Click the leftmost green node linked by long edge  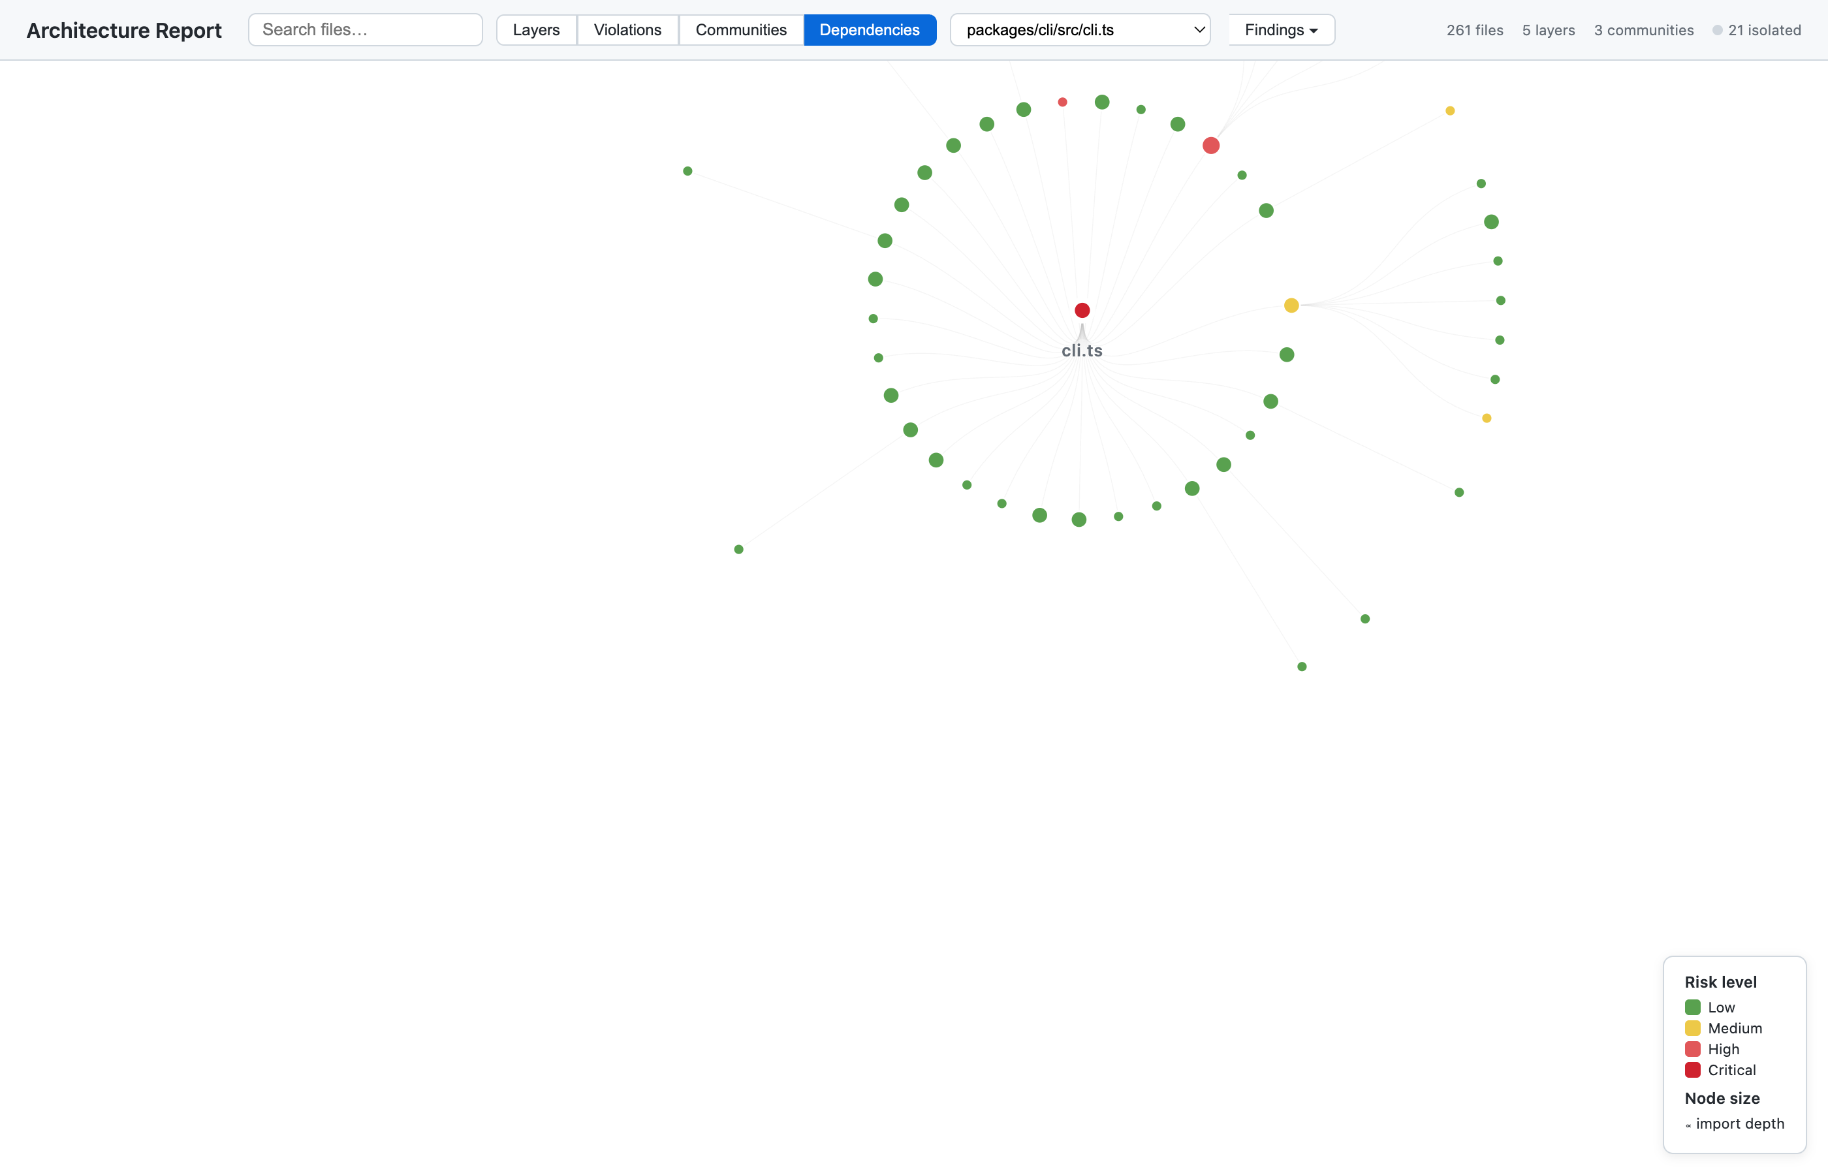point(687,172)
